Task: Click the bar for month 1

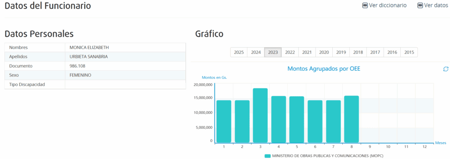Action: (224, 121)
